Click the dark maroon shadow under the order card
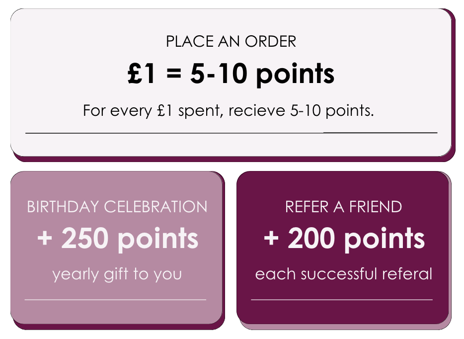 [231, 159]
